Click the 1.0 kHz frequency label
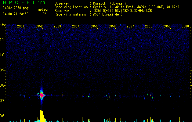This screenshot has width=192, height=122. click(x=3, y=55)
